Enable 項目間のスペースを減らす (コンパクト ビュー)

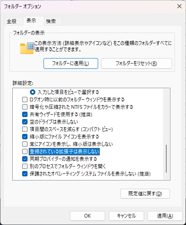[x=25, y=129]
